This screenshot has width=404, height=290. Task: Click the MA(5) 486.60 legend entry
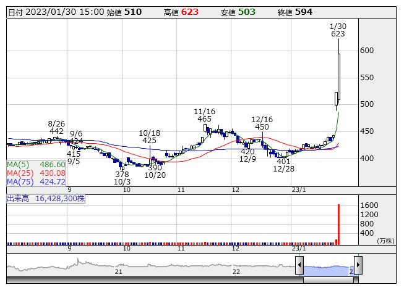pos(36,164)
